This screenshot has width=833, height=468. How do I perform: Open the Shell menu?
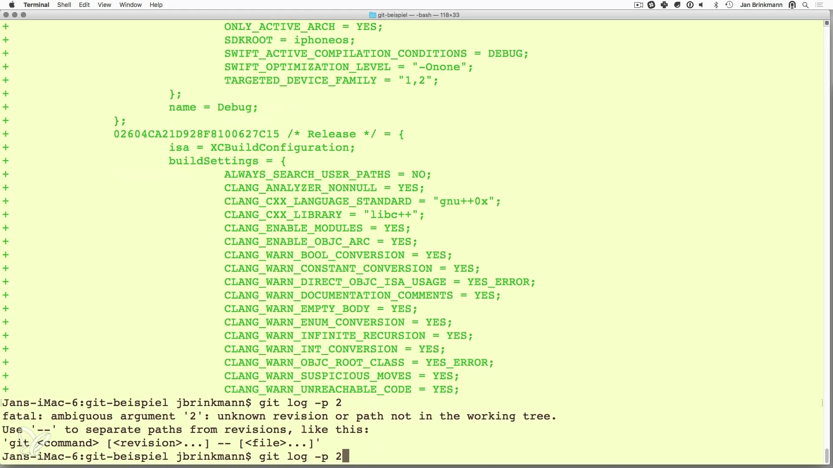pos(64,5)
